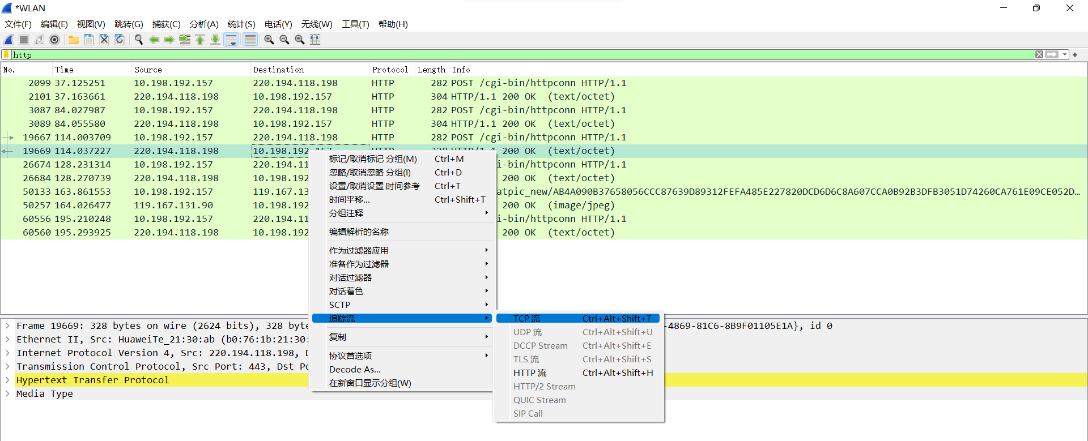Open the 帮助(H) menu
Viewport: 1088px width, 441px height.
(x=393, y=24)
